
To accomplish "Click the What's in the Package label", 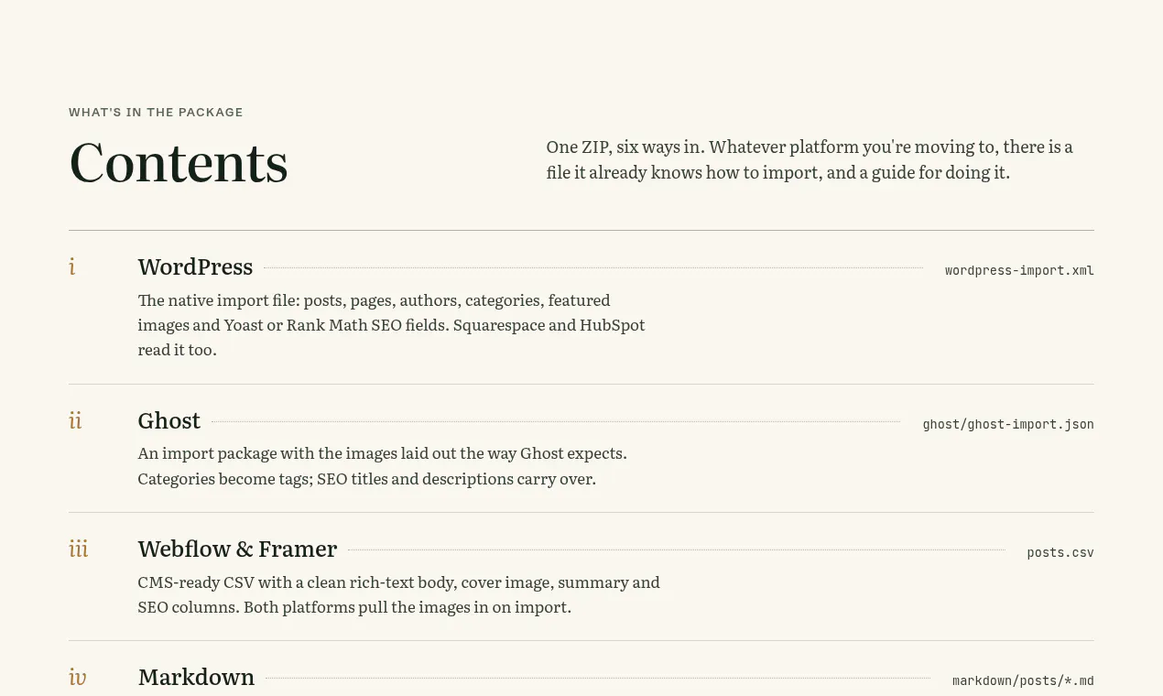I will coord(156,113).
